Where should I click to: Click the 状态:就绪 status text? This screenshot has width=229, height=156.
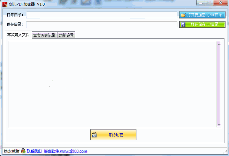pyautogui.click(x=12, y=151)
